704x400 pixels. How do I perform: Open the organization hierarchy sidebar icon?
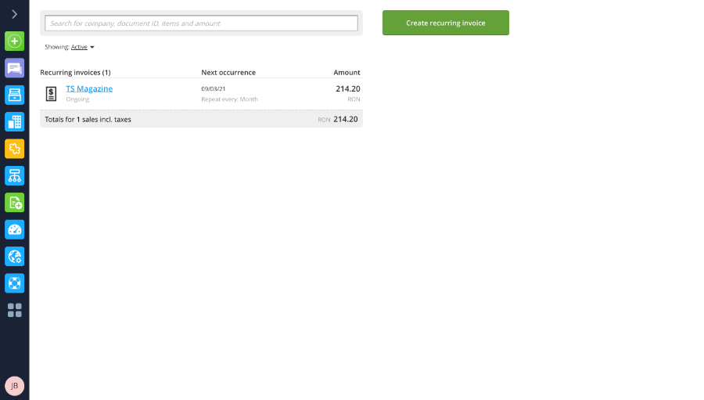coord(14,175)
